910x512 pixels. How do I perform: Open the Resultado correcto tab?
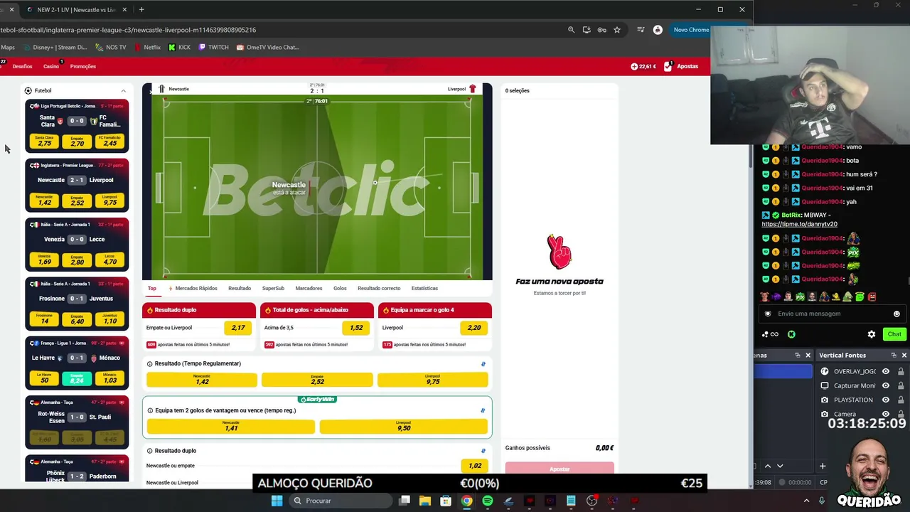379,288
